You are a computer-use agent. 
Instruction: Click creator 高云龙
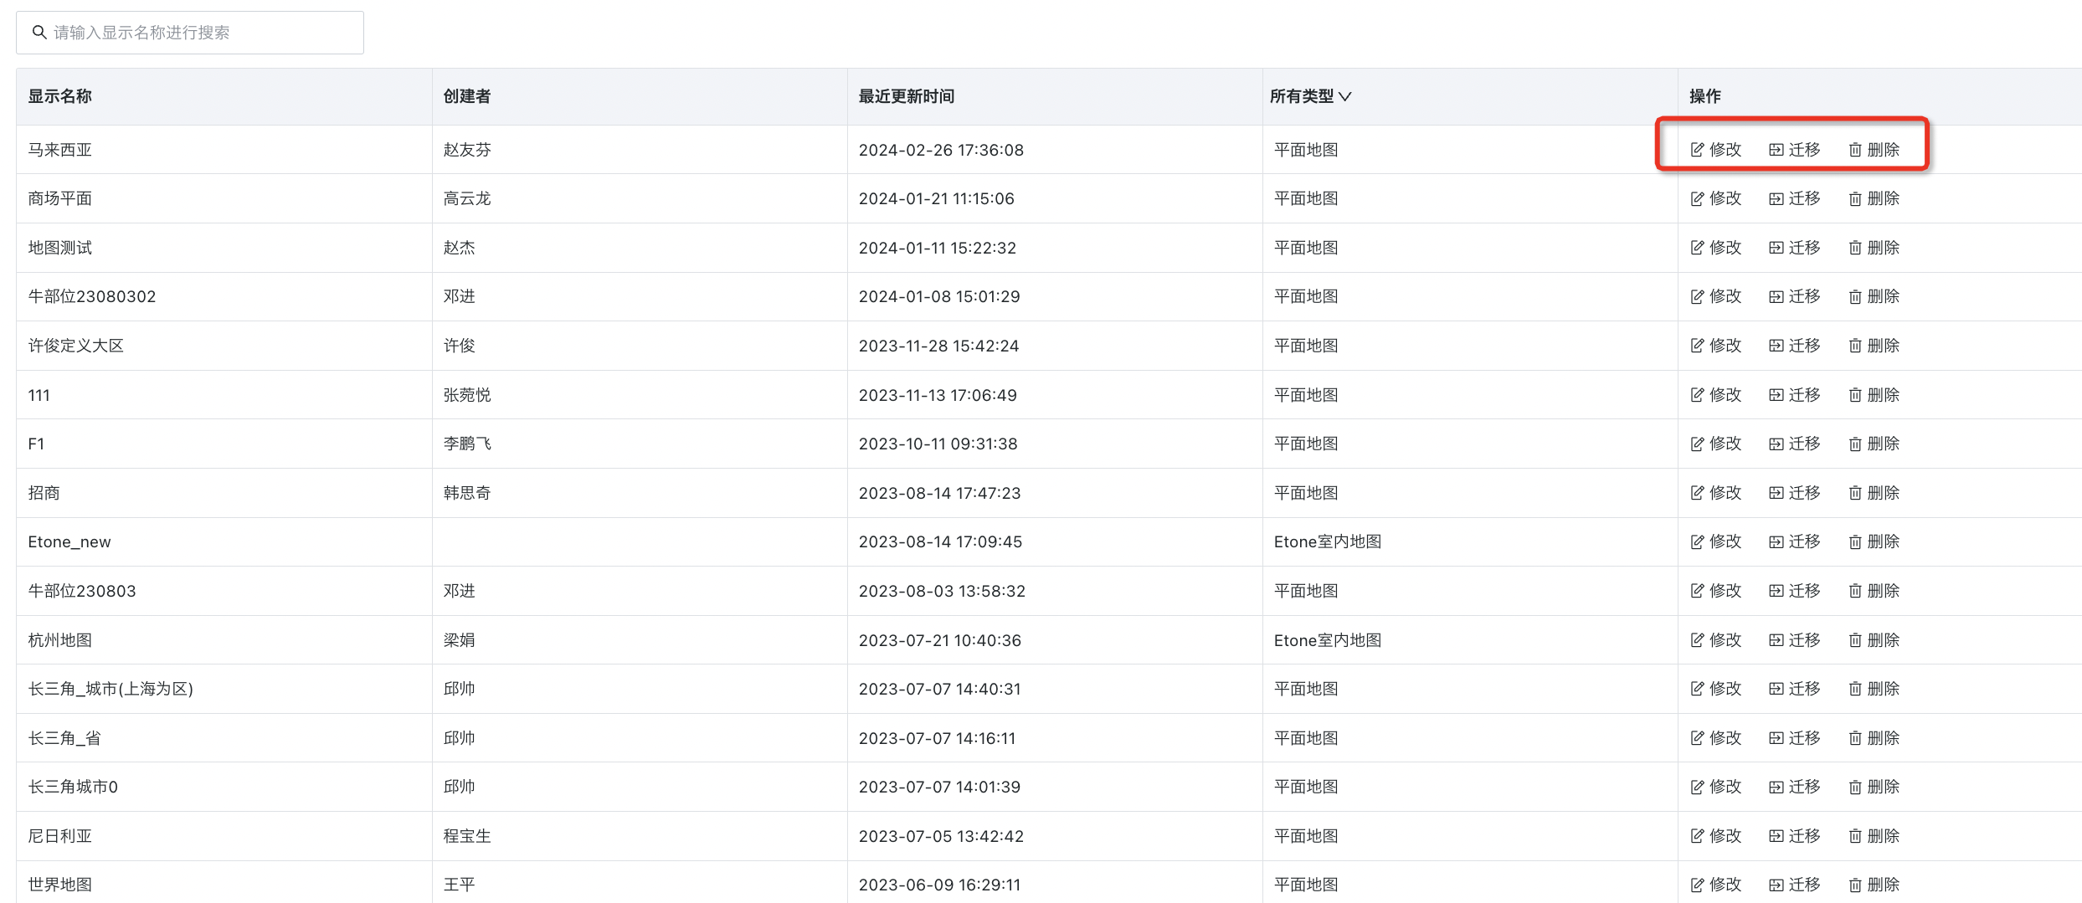click(x=467, y=198)
